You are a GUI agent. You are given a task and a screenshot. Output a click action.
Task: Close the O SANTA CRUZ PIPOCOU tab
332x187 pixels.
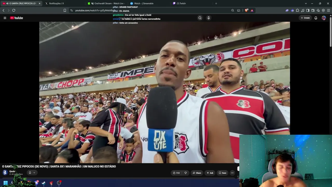coord(39,3)
